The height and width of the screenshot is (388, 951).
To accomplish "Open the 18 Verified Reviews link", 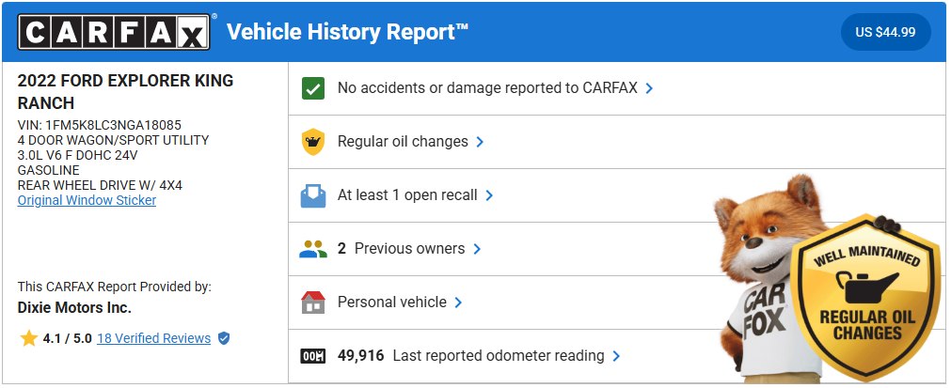I will click(x=153, y=338).
